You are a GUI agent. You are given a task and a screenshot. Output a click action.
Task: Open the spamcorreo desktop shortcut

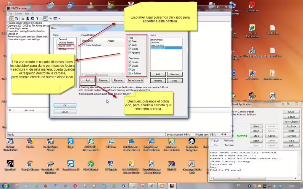[252, 6]
